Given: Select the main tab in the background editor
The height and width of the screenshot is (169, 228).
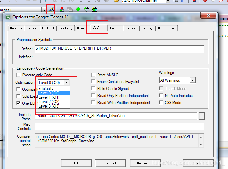Looking at the screenshot, I should pos(224,18).
